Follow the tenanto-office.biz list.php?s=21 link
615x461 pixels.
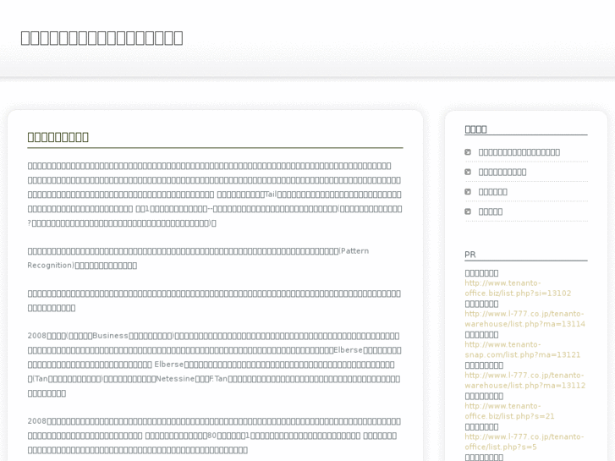coord(509,411)
